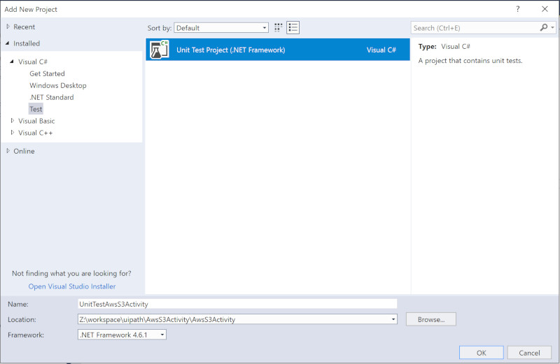This screenshot has height=364, width=560.
Task: Expand the Recent section
Action: [8, 27]
